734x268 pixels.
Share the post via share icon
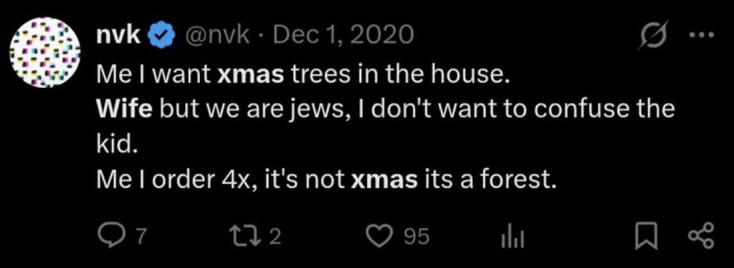click(x=702, y=237)
